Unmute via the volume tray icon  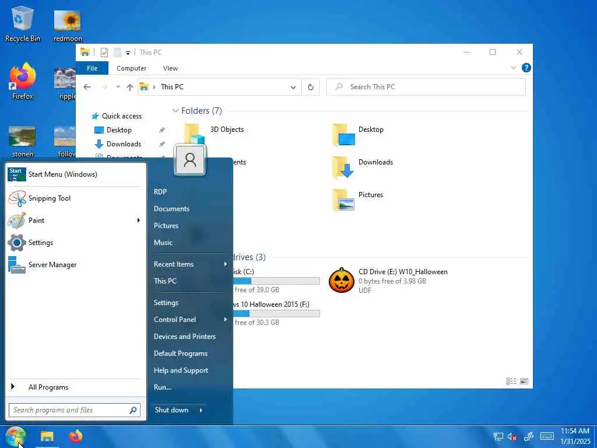pyautogui.click(x=512, y=436)
